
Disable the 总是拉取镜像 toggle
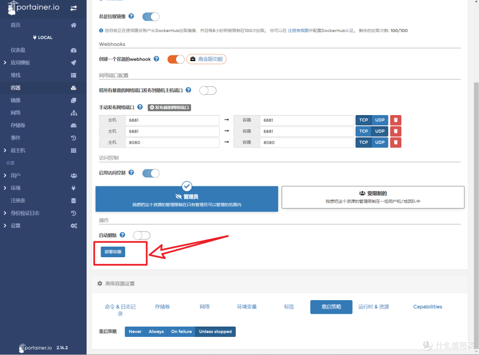150,16
